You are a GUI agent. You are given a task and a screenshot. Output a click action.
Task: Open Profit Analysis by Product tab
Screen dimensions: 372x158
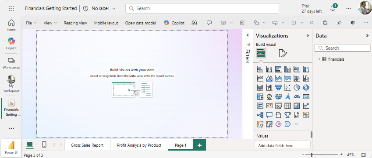[139, 145]
